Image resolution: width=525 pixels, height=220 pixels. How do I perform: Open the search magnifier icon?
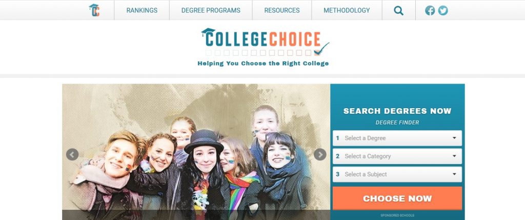(x=398, y=10)
